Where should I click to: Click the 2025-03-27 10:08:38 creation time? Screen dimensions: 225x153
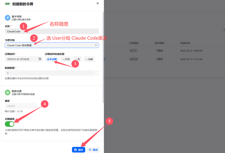click(x=191, y=51)
